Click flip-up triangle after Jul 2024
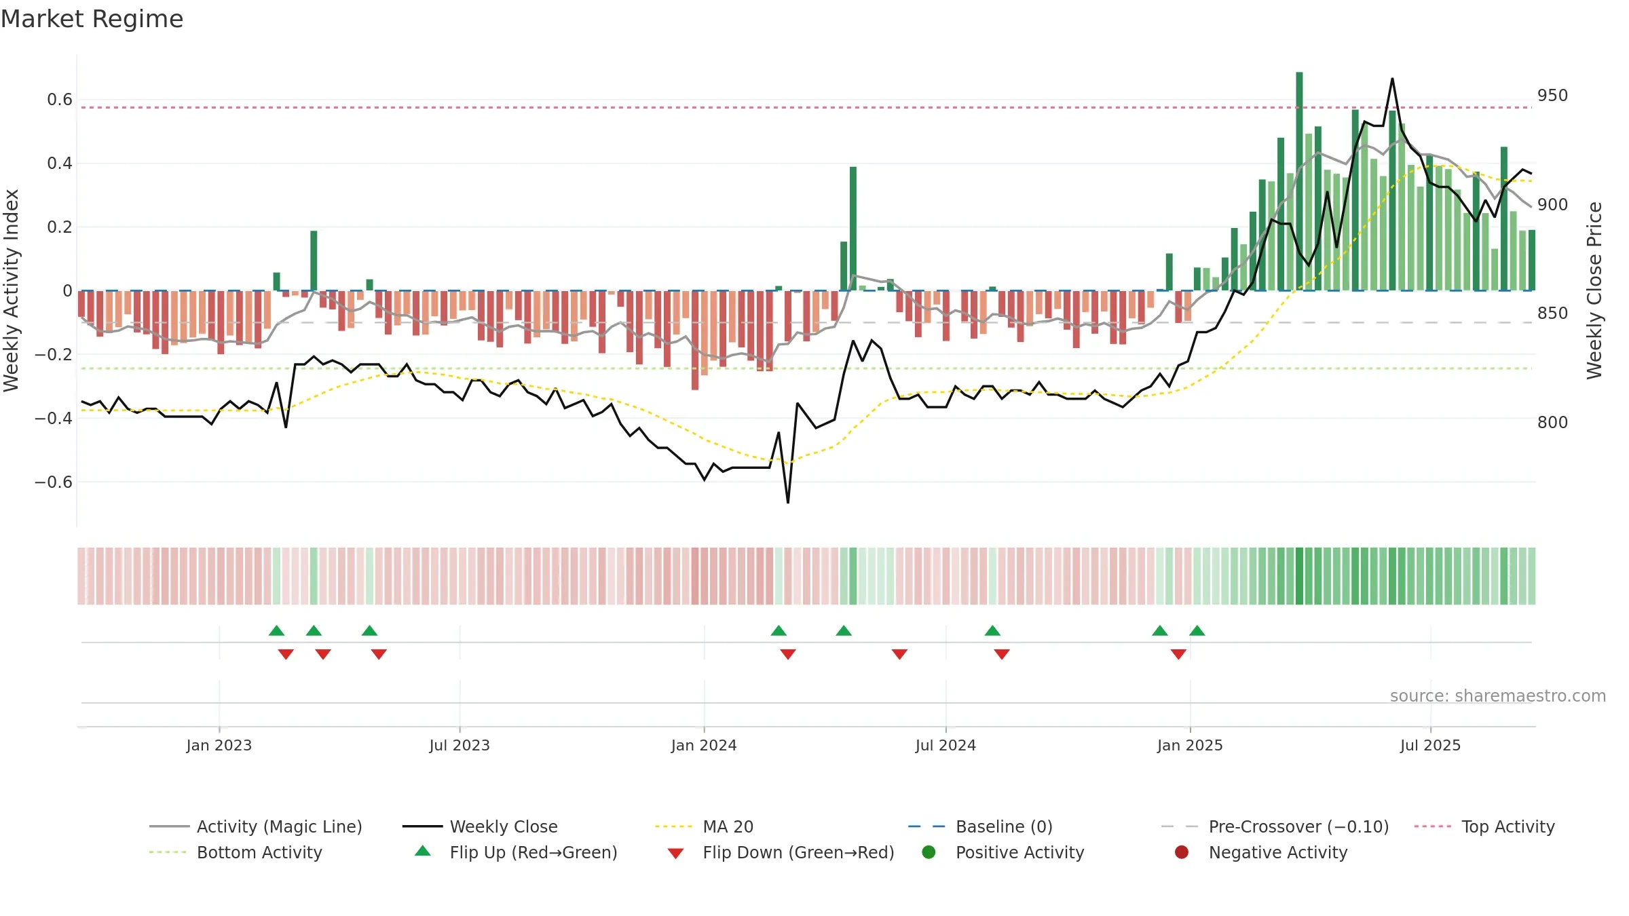 tap(992, 630)
